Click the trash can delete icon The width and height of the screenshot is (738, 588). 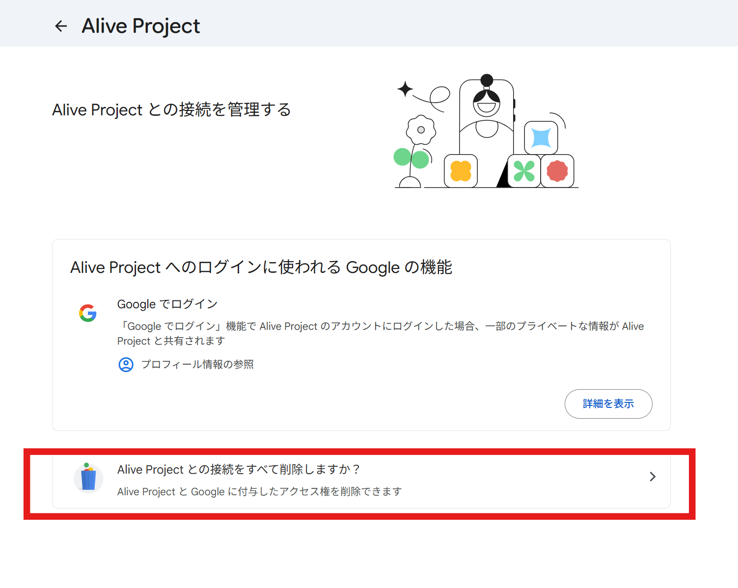[x=88, y=478]
